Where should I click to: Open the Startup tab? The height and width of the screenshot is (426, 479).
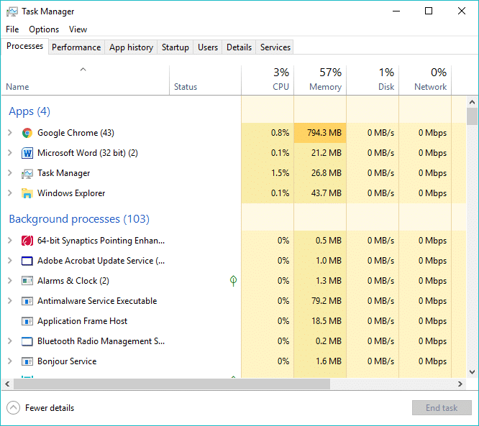(x=175, y=47)
